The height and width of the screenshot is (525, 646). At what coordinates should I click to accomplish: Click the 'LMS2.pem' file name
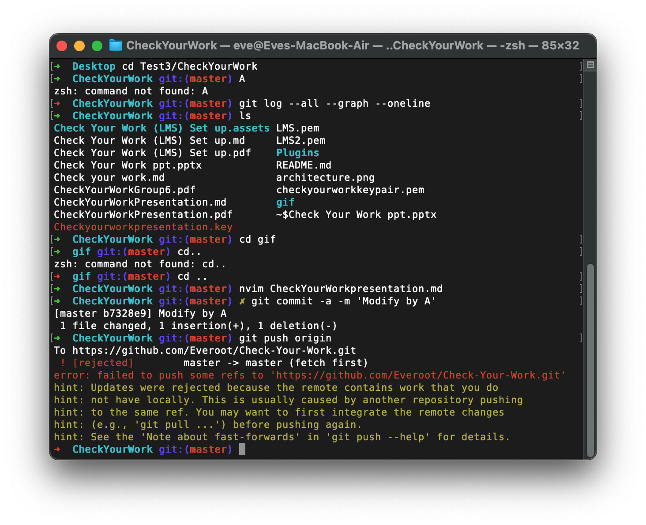[300, 140]
